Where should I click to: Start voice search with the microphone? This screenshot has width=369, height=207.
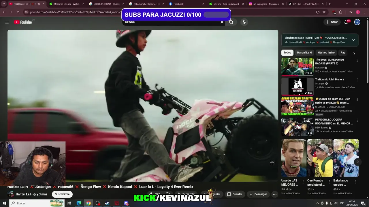click(x=244, y=22)
